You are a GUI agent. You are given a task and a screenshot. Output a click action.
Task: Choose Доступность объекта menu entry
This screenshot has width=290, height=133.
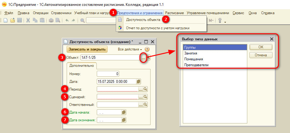point(143,20)
